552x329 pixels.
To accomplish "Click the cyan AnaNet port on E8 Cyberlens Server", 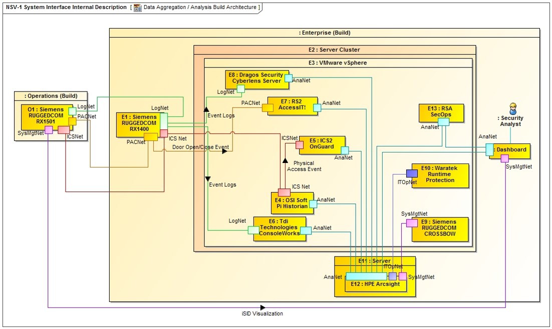I will coord(289,78).
